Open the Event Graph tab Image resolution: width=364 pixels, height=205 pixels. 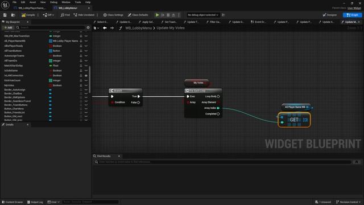click(258, 22)
